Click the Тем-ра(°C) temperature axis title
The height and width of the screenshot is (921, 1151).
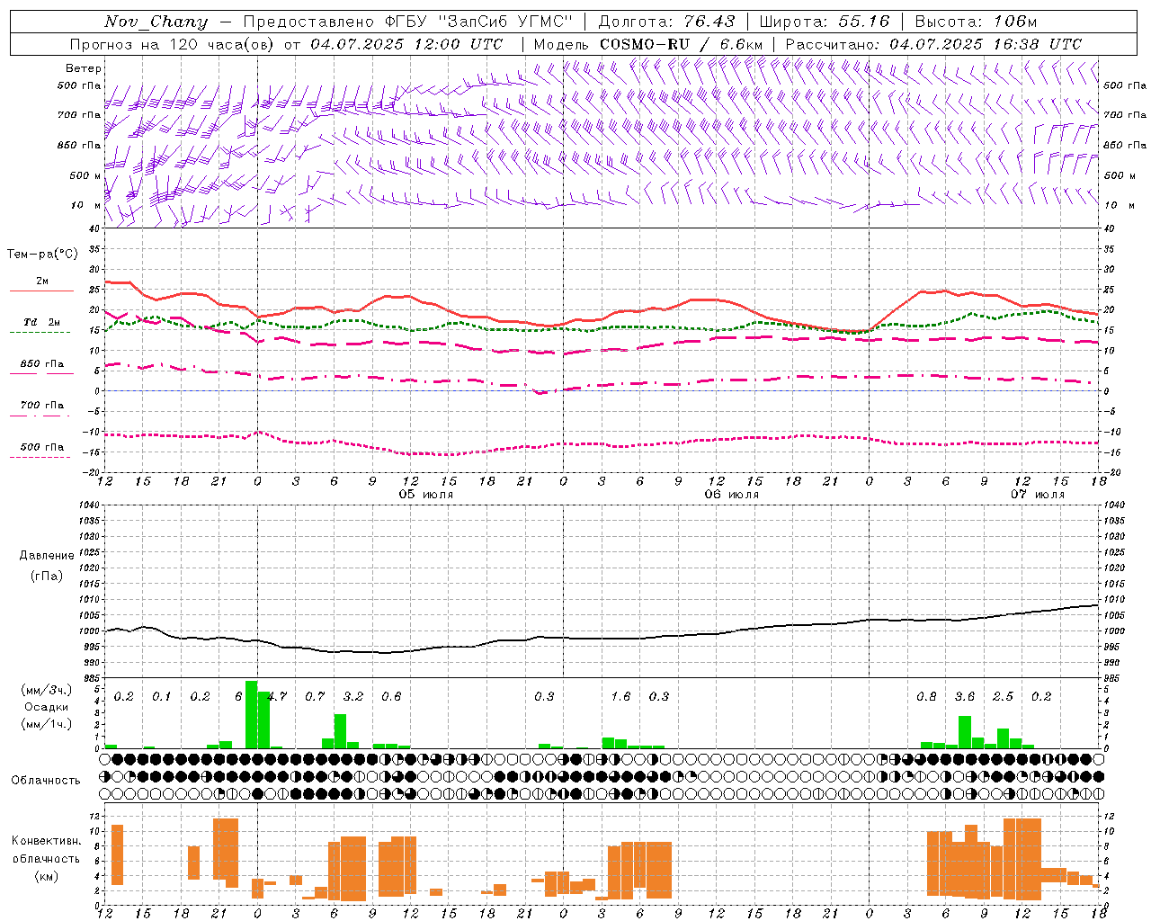point(42,255)
